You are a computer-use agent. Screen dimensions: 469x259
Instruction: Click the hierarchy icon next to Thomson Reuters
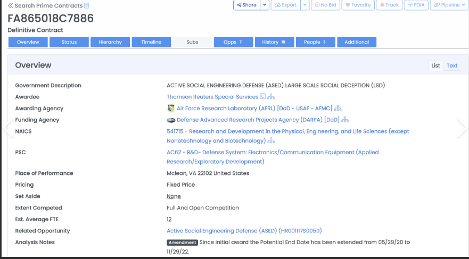click(x=271, y=97)
